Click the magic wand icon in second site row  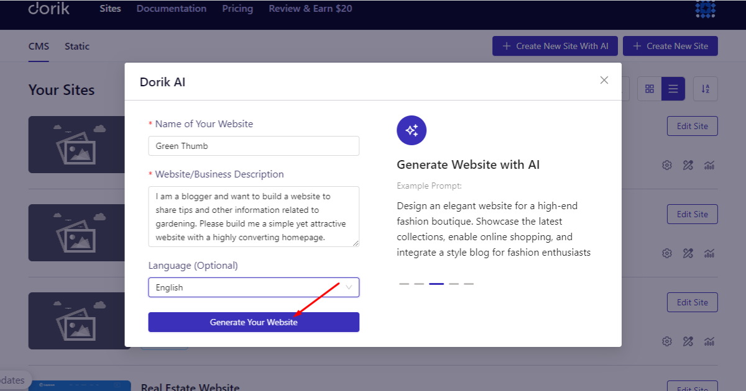click(688, 253)
